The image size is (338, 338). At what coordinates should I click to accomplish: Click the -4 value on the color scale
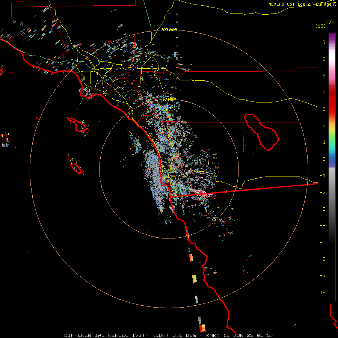(x=323, y=226)
